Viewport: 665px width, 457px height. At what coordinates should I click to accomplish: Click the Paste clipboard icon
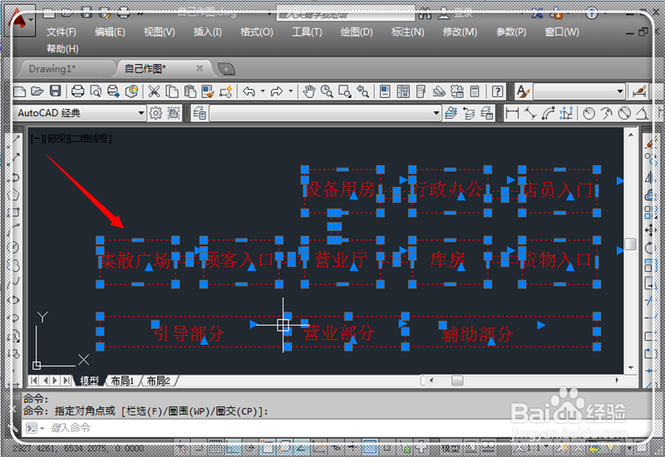pyautogui.click(x=190, y=91)
